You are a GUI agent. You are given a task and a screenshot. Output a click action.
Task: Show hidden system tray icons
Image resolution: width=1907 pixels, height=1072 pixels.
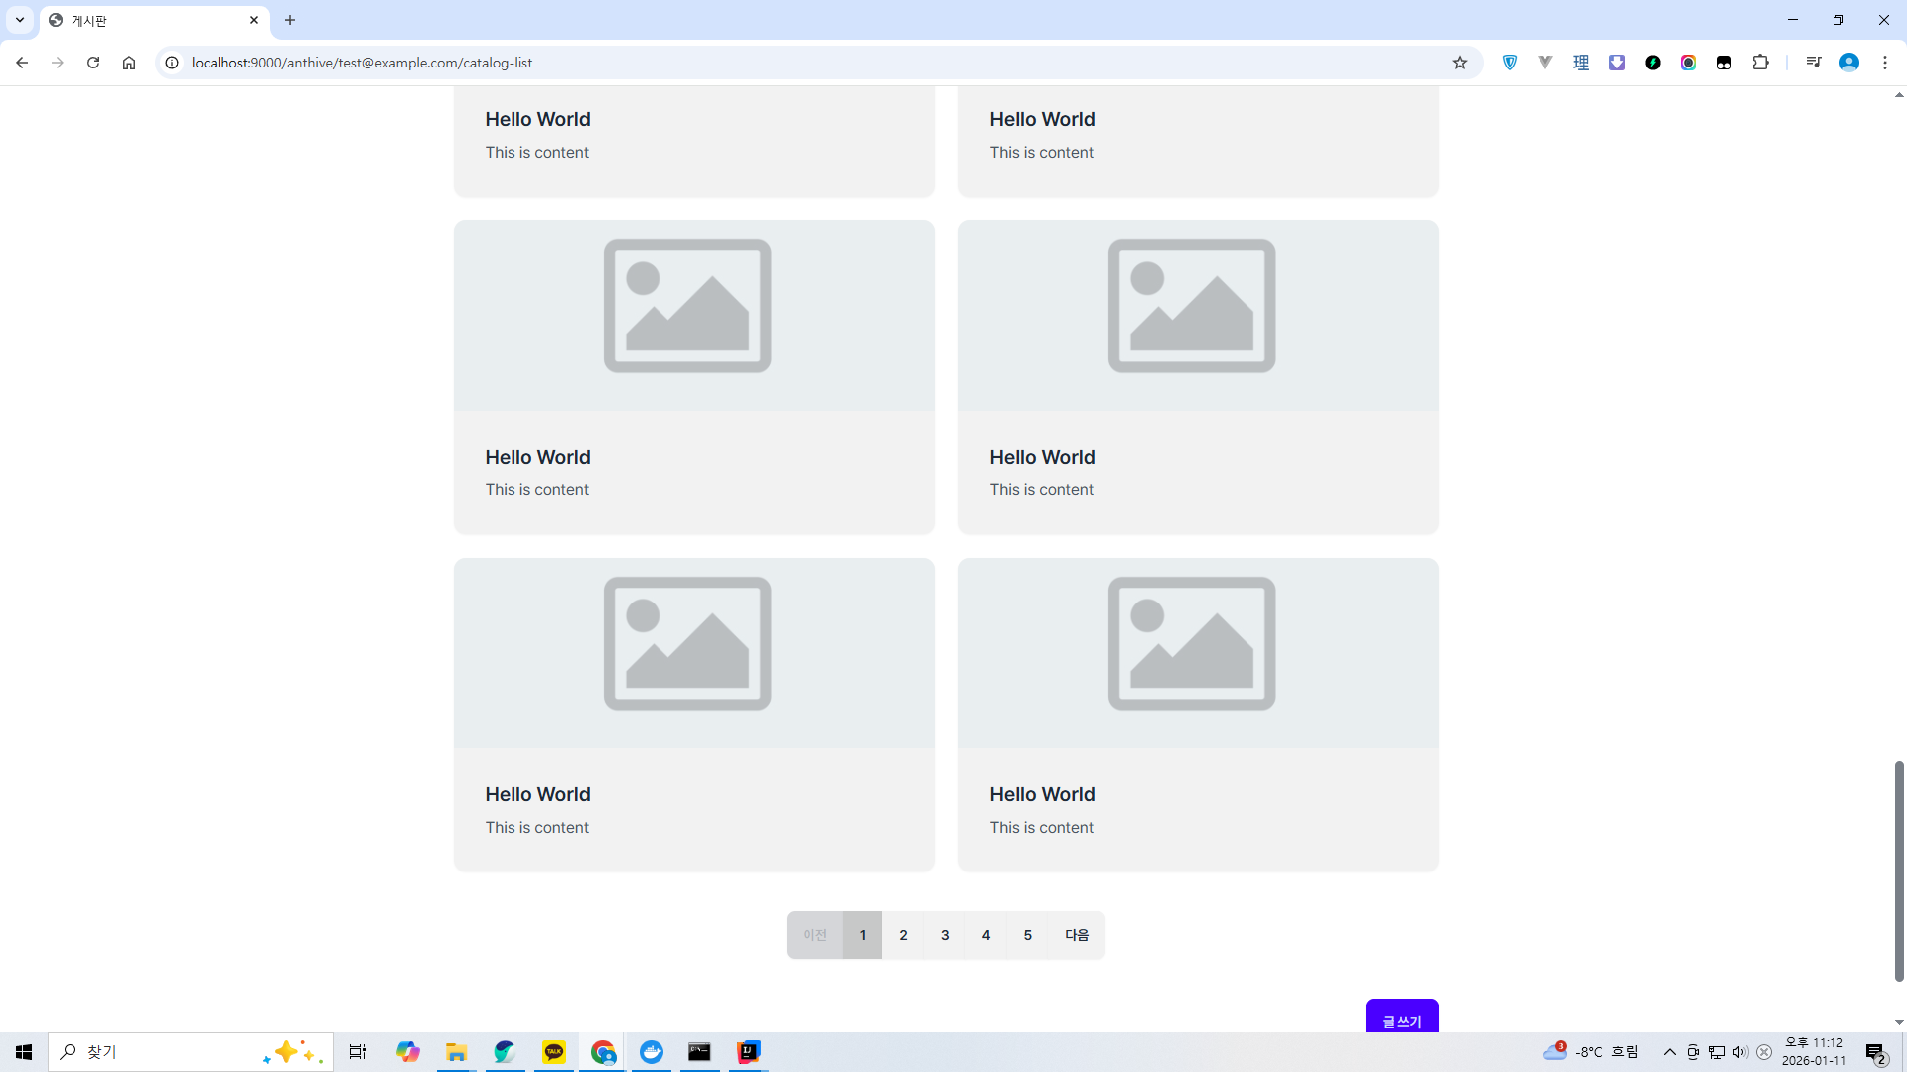pos(1669,1052)
